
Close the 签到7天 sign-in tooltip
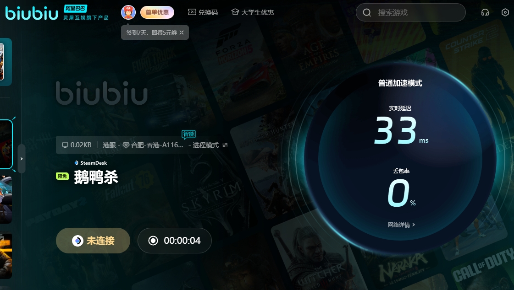pos(182,32)
